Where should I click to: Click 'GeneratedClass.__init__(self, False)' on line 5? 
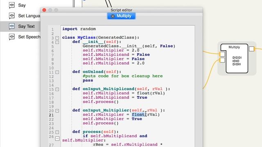129,46
